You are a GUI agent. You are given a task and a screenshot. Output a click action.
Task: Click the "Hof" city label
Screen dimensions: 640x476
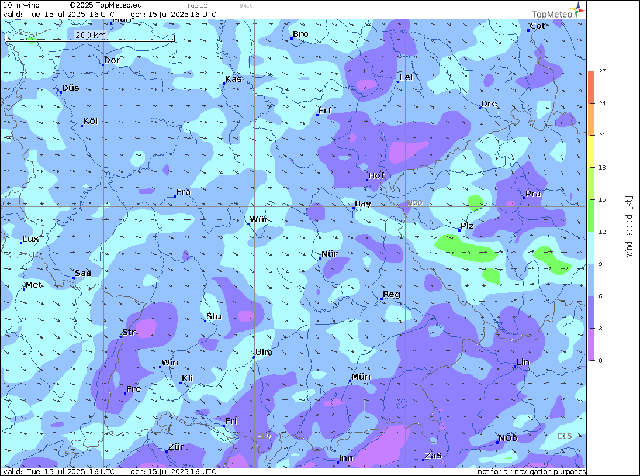(x=376, y=175)
